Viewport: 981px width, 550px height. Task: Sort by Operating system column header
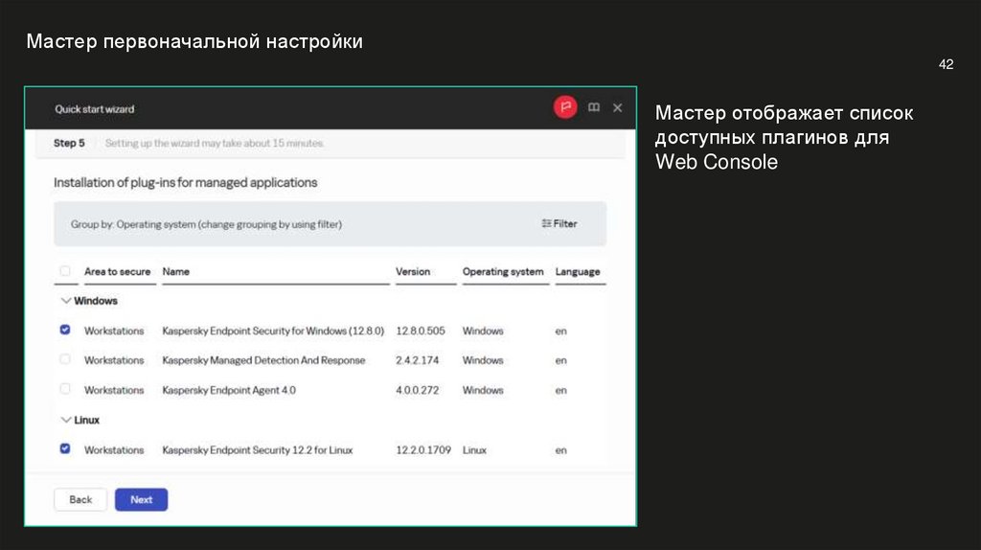503,271
